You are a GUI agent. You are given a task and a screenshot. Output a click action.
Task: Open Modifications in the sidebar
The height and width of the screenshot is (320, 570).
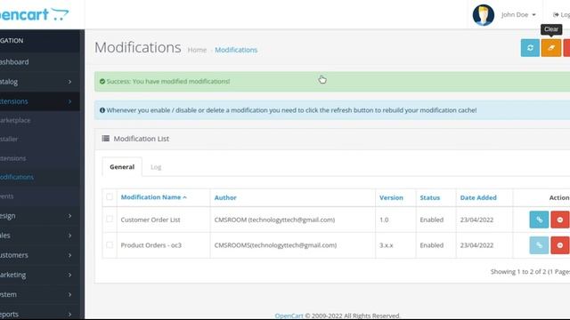point(40,177)
